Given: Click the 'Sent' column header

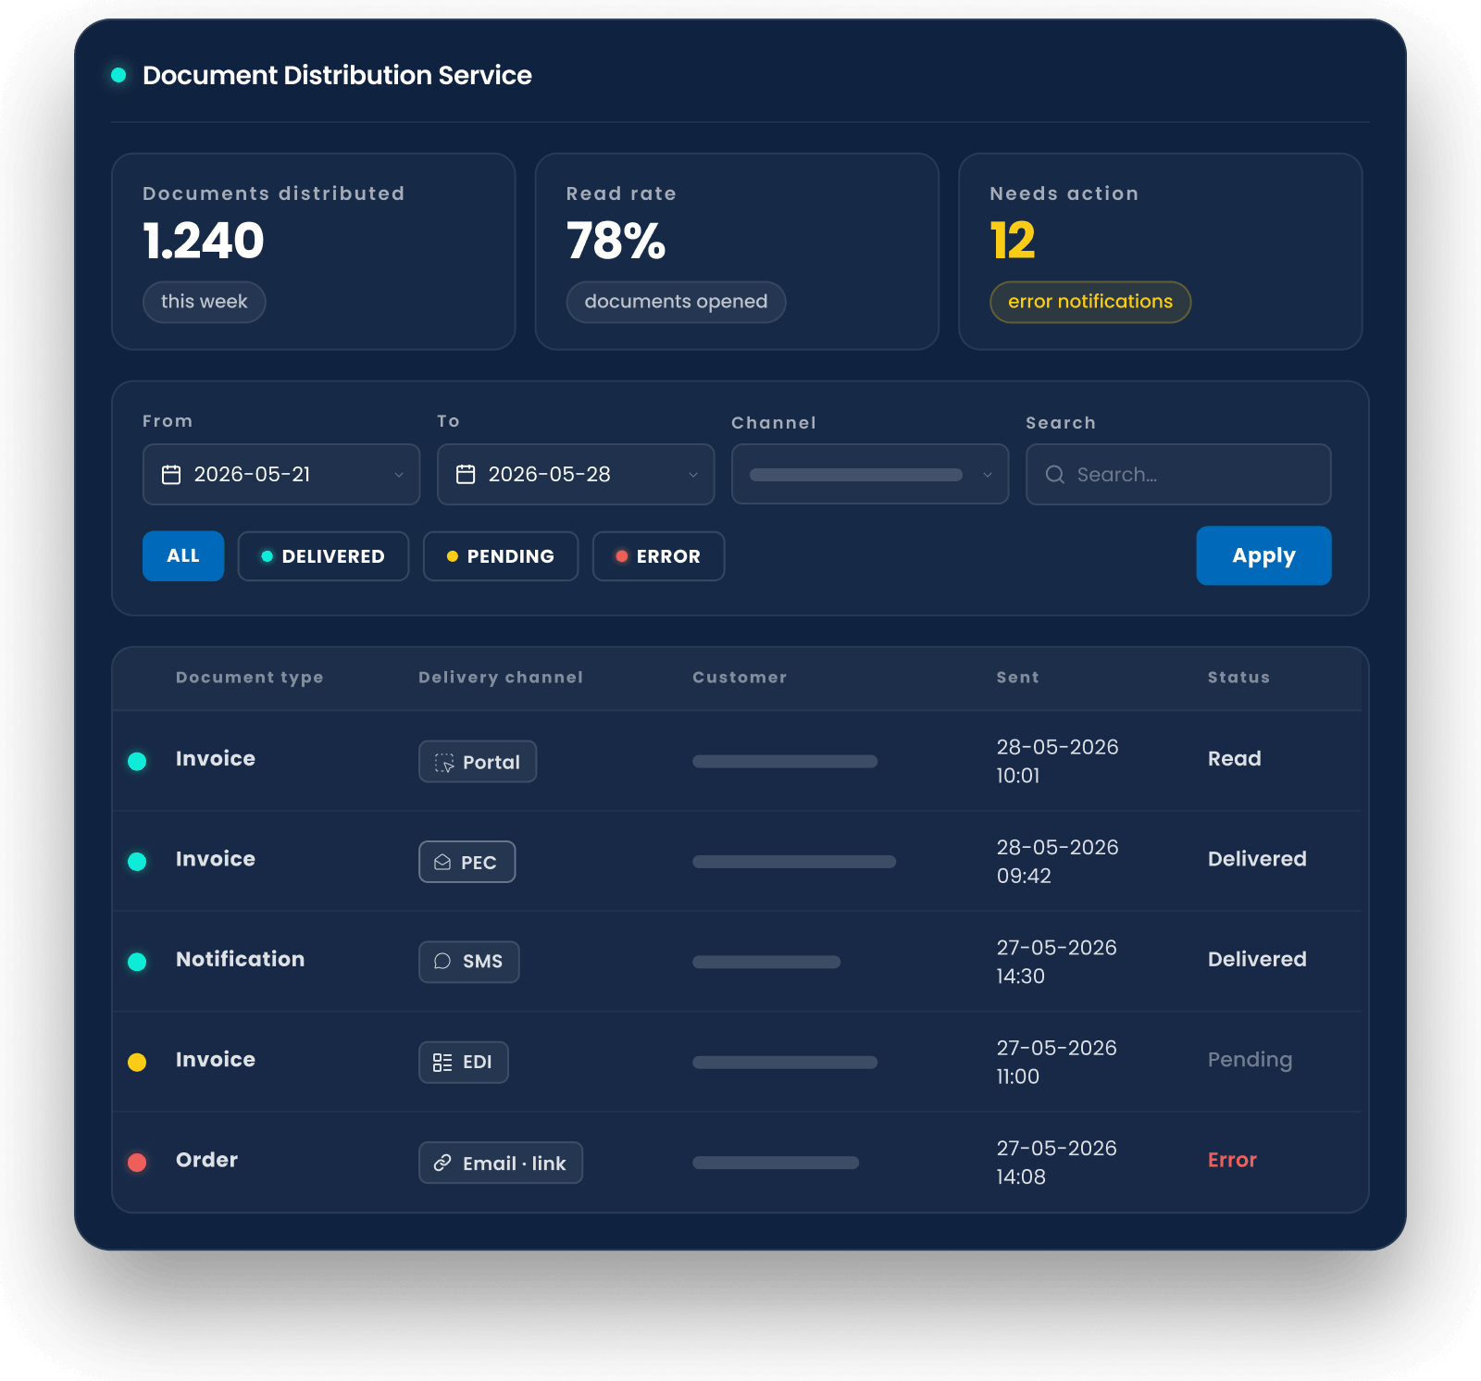Looking at the screenshot, I should 1018,678.
